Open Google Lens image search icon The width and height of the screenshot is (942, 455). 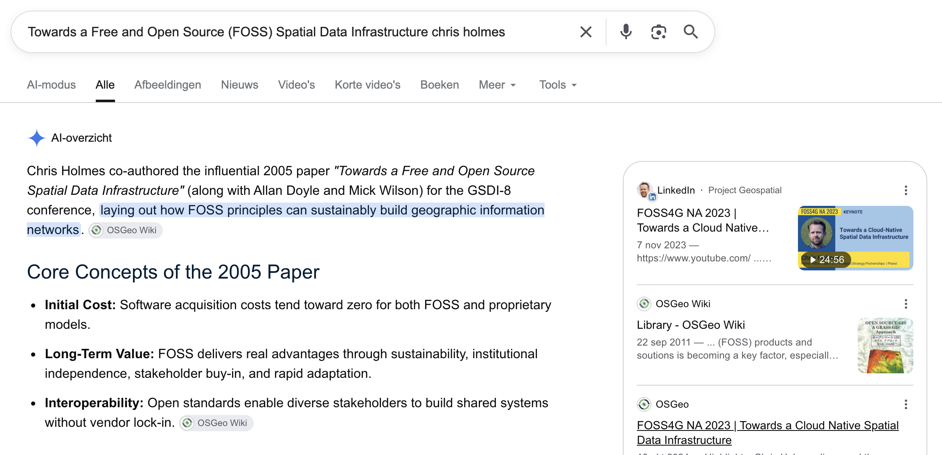tap(658, 32)
